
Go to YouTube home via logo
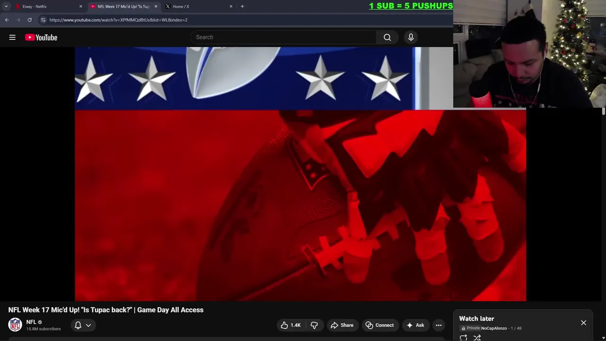pyautogui.click(x=41, y=37)
